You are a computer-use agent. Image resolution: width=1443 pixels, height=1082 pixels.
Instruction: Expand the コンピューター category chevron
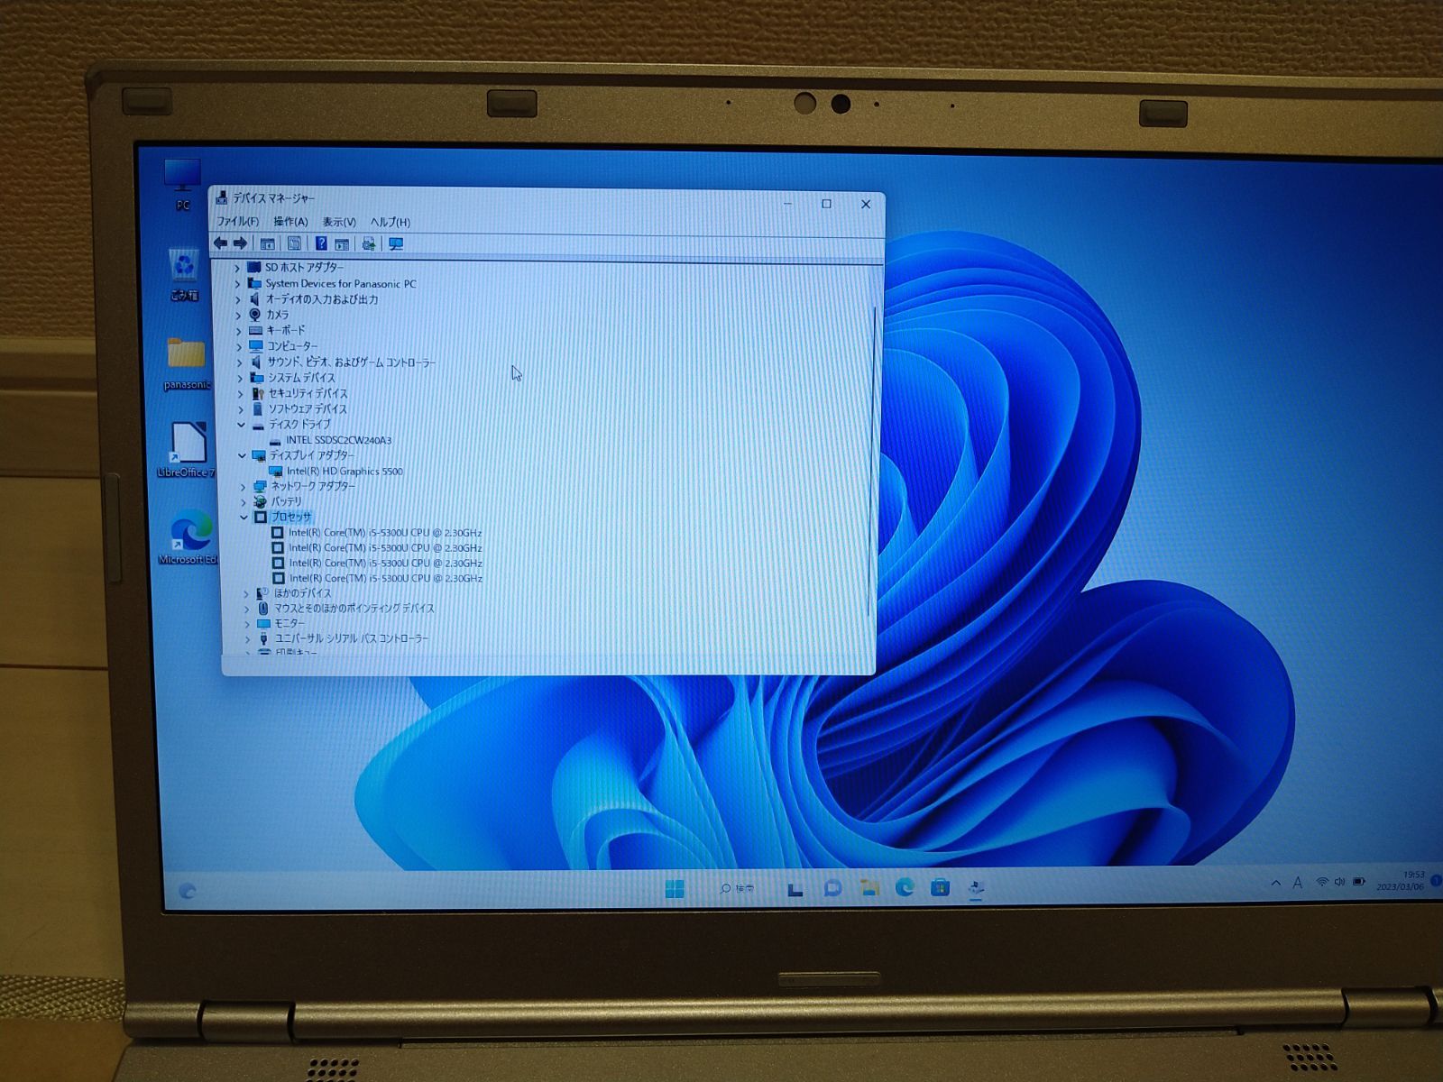(239, 346)
